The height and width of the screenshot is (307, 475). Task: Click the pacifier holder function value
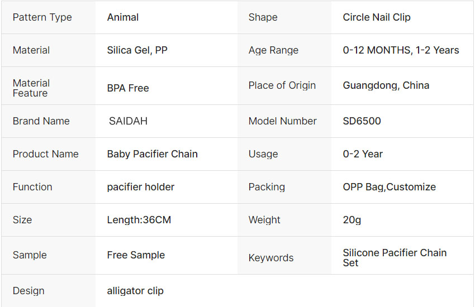pyautogui.click(x=141, y=187)
